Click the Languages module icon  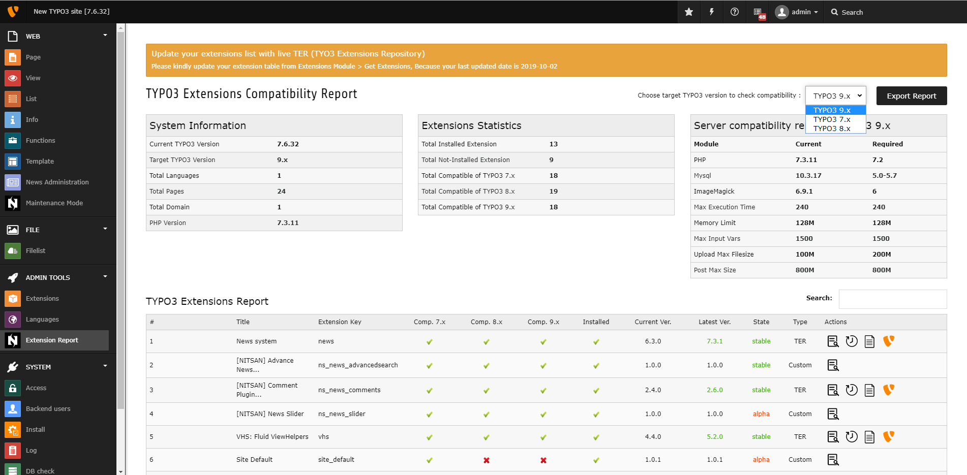tap(13, 320)
